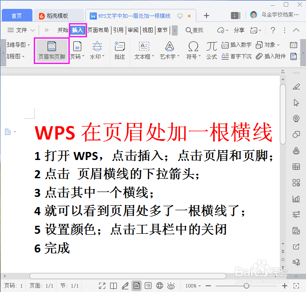
Task: Zoom out with the minus button
Action: coord(208,286)
